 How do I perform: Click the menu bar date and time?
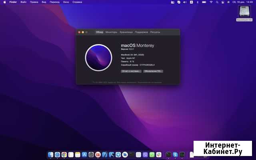pos(243,2)
